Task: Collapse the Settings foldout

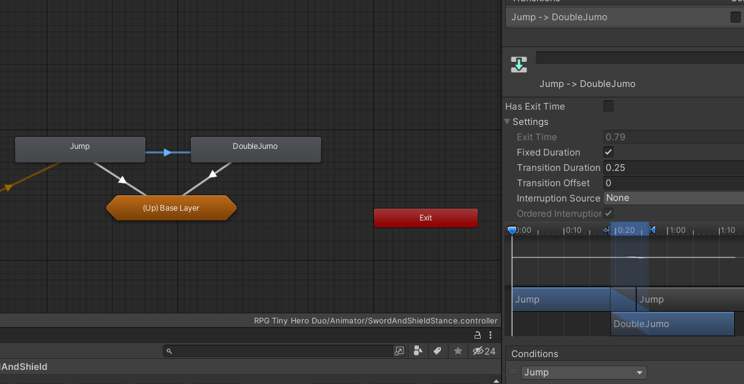Action: [507, 122]
